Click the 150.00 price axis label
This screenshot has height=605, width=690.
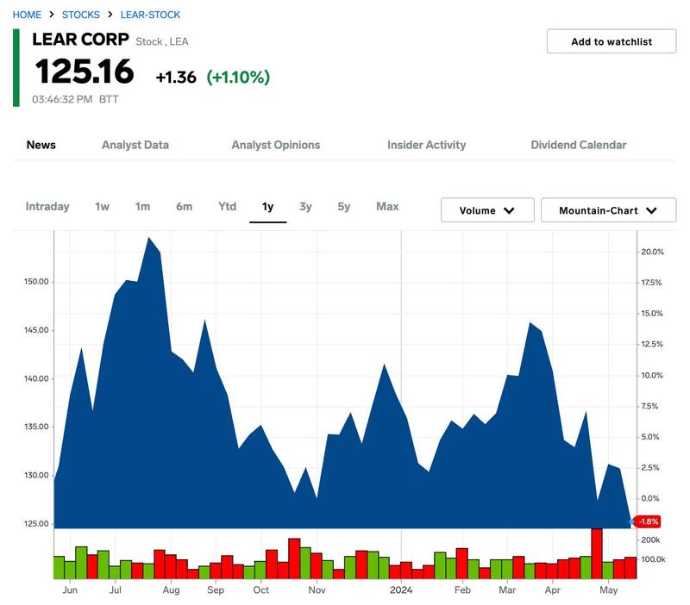pyautogui.click(x=36, y=282)
